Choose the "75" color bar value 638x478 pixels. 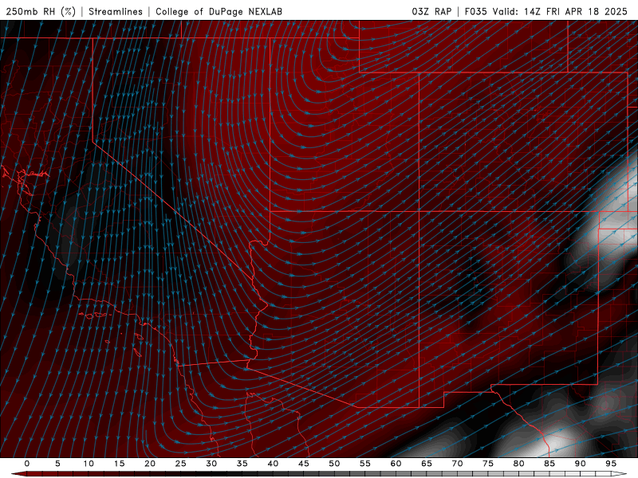pyautogui.click(x=488, y=464)
